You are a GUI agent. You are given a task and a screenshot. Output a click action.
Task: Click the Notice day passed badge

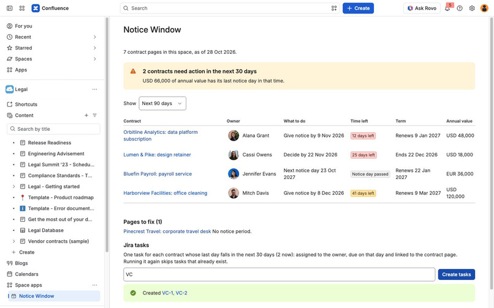pos(370,174)
